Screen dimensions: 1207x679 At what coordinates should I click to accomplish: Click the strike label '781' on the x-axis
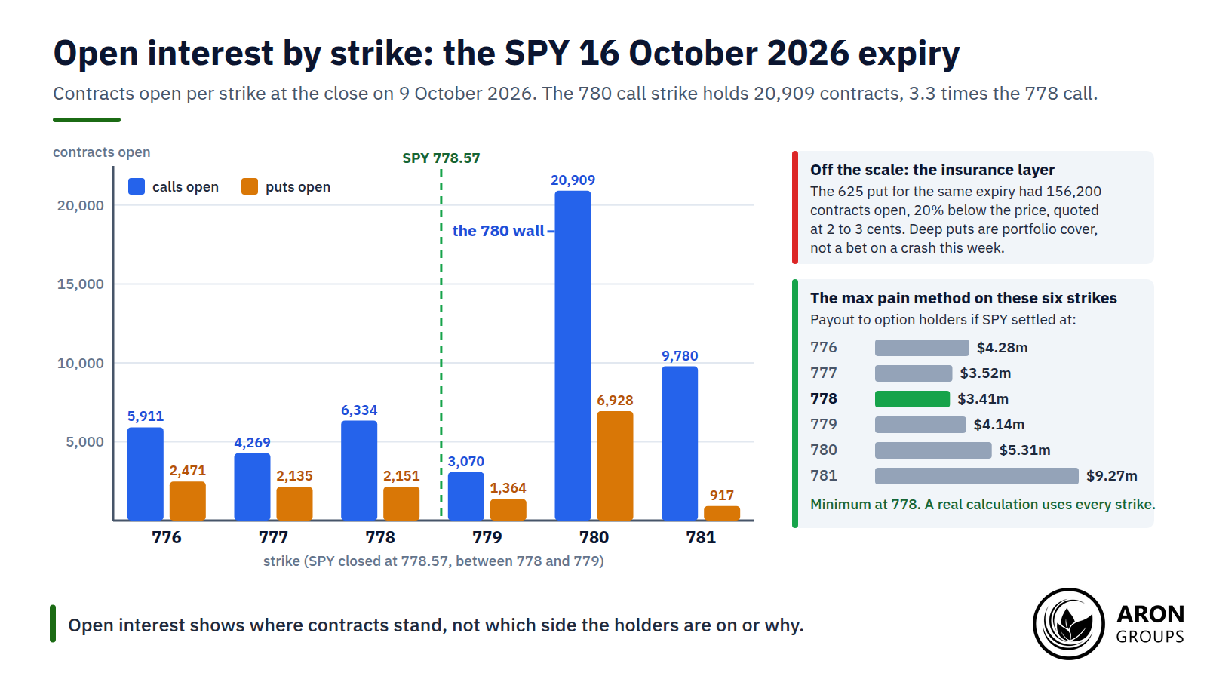click(701, 537)
